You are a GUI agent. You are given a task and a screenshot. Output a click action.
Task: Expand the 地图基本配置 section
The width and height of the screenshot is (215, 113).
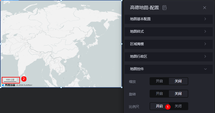pyautogui.click(x=169, y=19)
